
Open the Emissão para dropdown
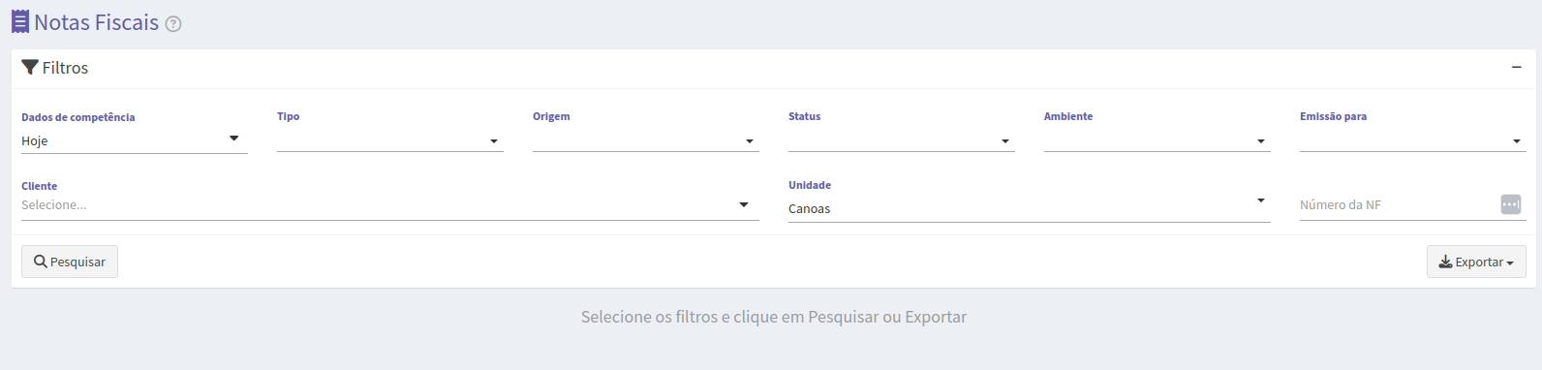(x=1413, y=140)
